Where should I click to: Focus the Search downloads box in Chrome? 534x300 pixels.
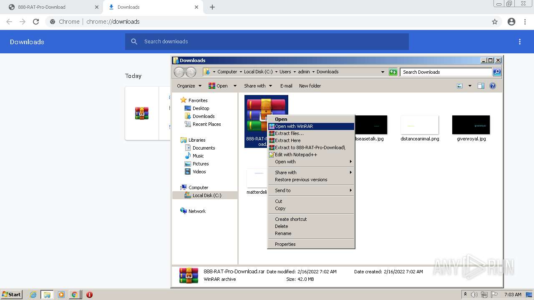(x=267, y=42)
